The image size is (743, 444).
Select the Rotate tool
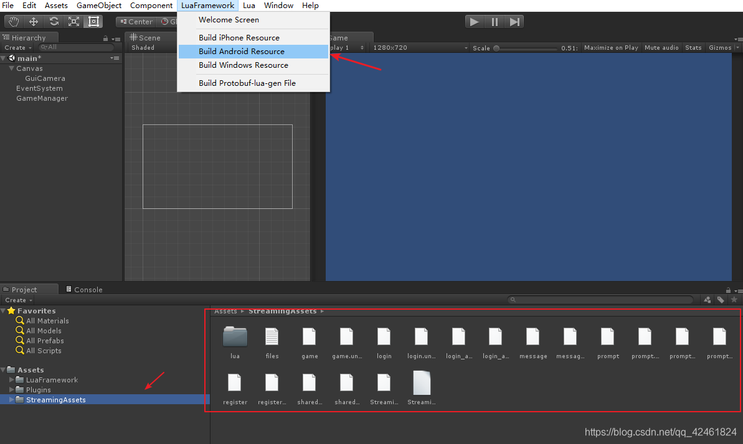point(54,22)
